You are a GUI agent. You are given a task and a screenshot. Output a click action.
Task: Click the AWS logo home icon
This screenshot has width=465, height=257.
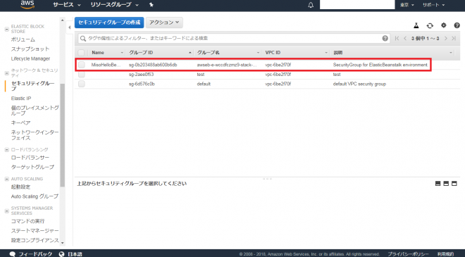click(27, 4)
